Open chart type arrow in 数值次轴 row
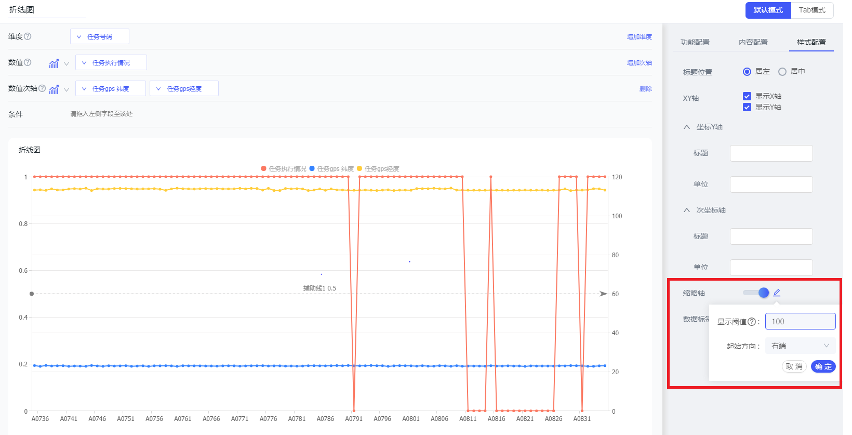This screenshot has height=435, width=852. point(66,89)
